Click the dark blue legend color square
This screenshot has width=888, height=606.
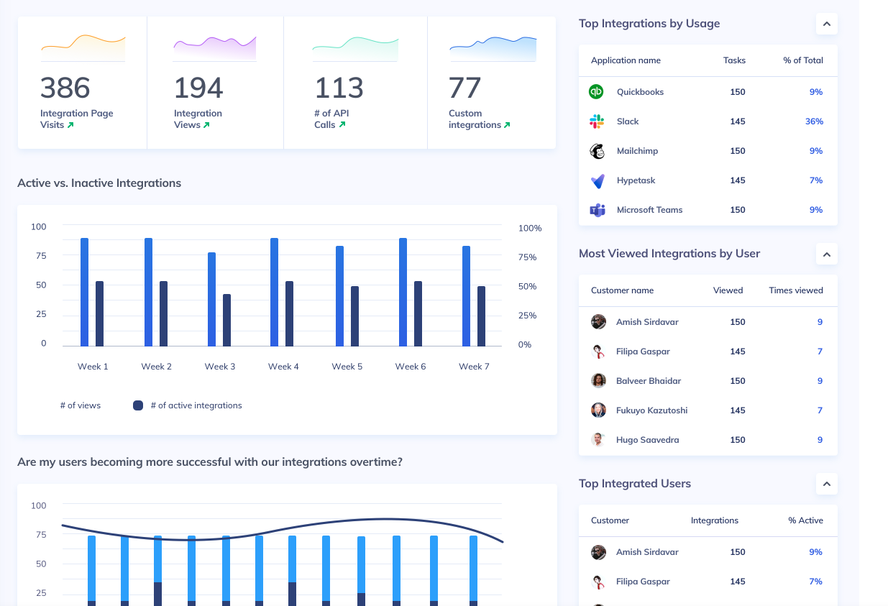pos(138,405)
